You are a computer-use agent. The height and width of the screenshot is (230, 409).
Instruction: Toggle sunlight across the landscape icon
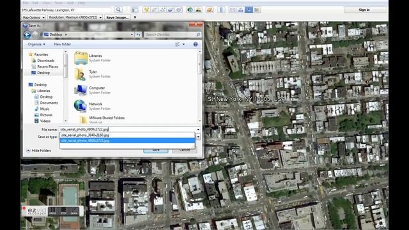198,10
